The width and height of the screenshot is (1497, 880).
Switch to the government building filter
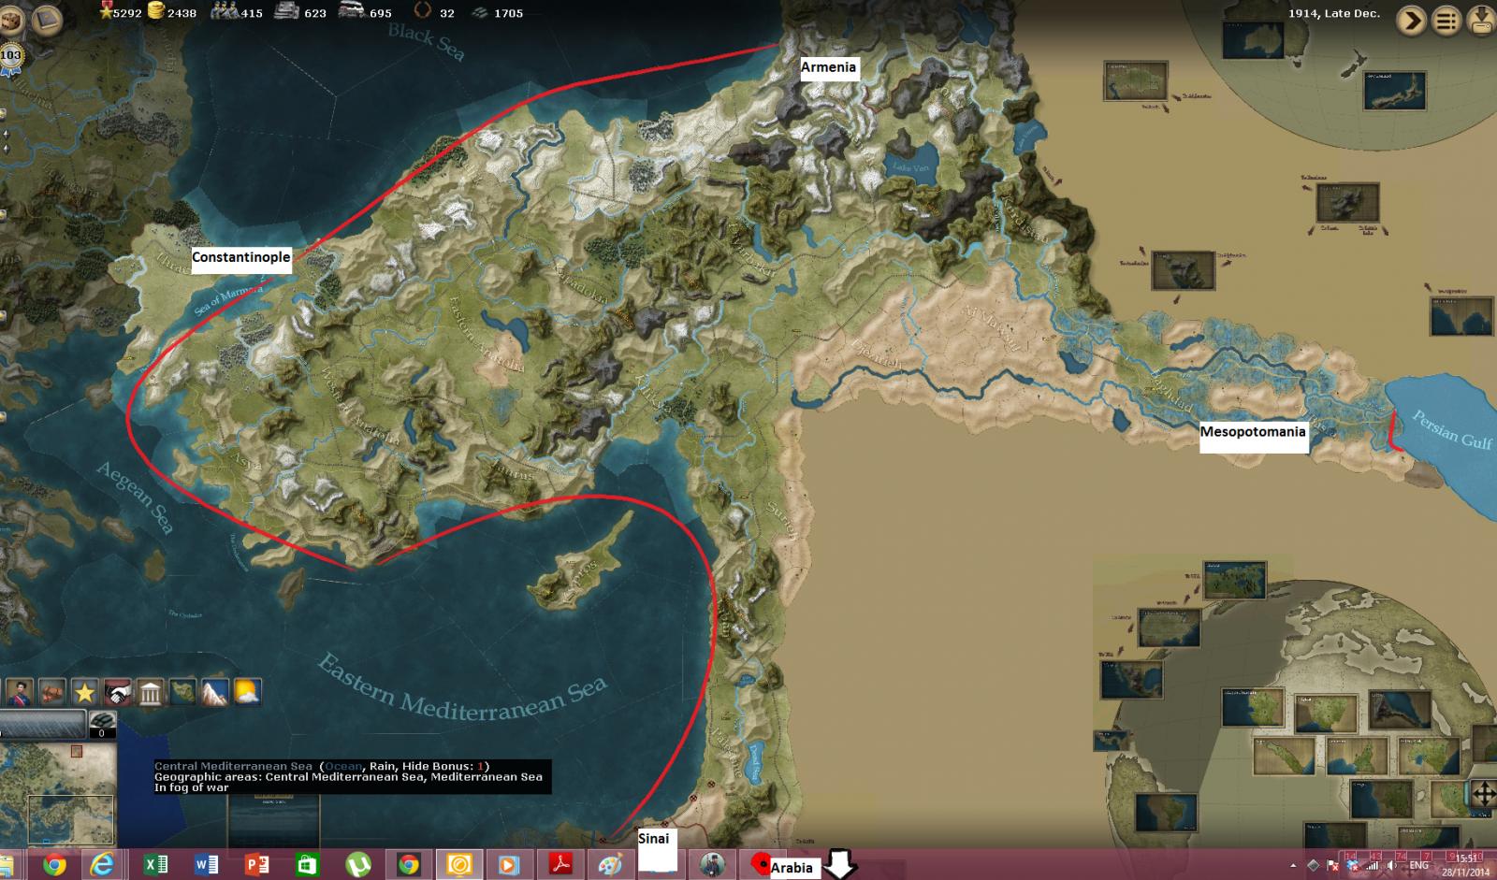(150, 693)
